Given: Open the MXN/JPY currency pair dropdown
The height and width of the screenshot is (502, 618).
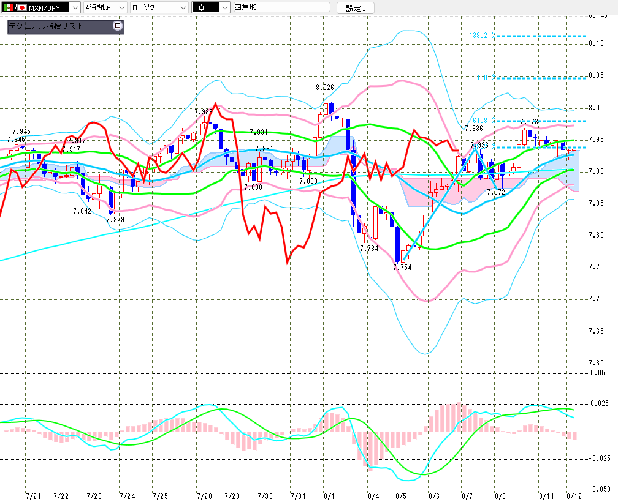Looking at the screenshot, I should coord(41,7).
